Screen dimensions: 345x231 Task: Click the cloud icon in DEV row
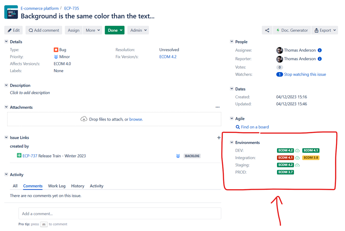point(297,151)
